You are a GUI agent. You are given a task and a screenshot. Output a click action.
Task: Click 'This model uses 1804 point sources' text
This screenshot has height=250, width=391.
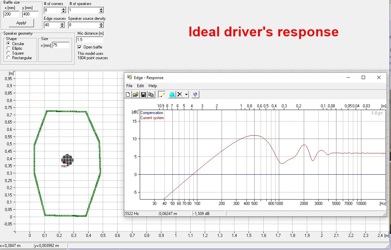click(93, 56)
